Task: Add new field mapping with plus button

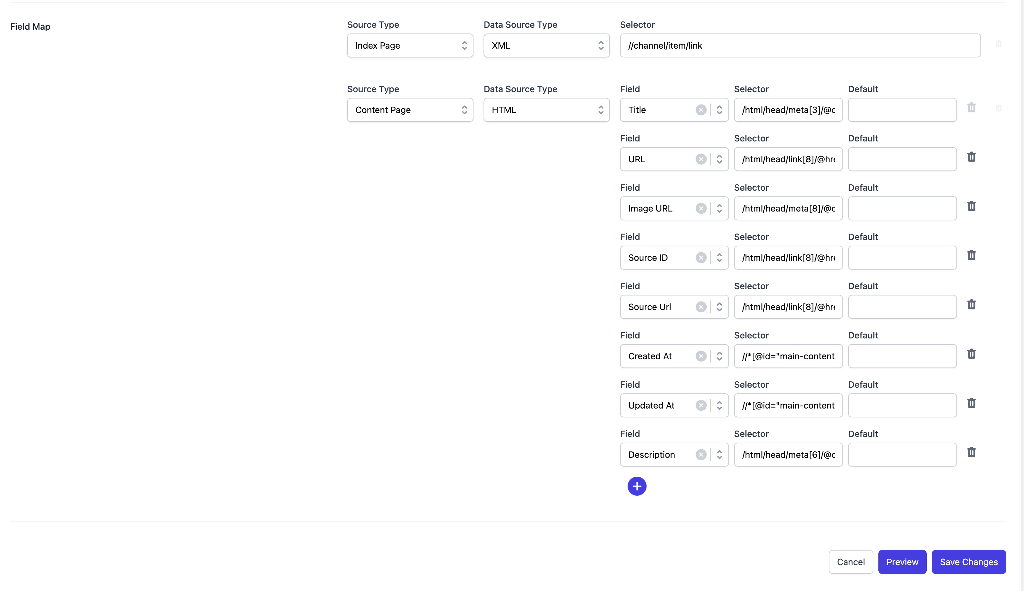Action: click(x=637, y=486)
